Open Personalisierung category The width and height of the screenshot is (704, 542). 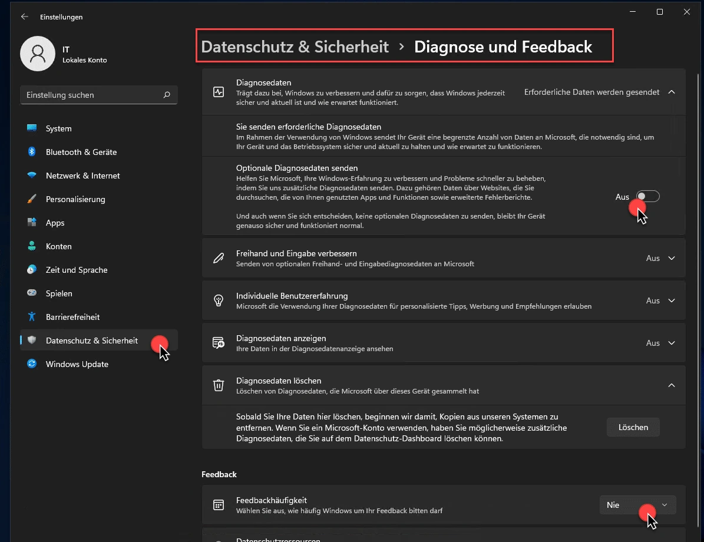(x=99, y=199)
